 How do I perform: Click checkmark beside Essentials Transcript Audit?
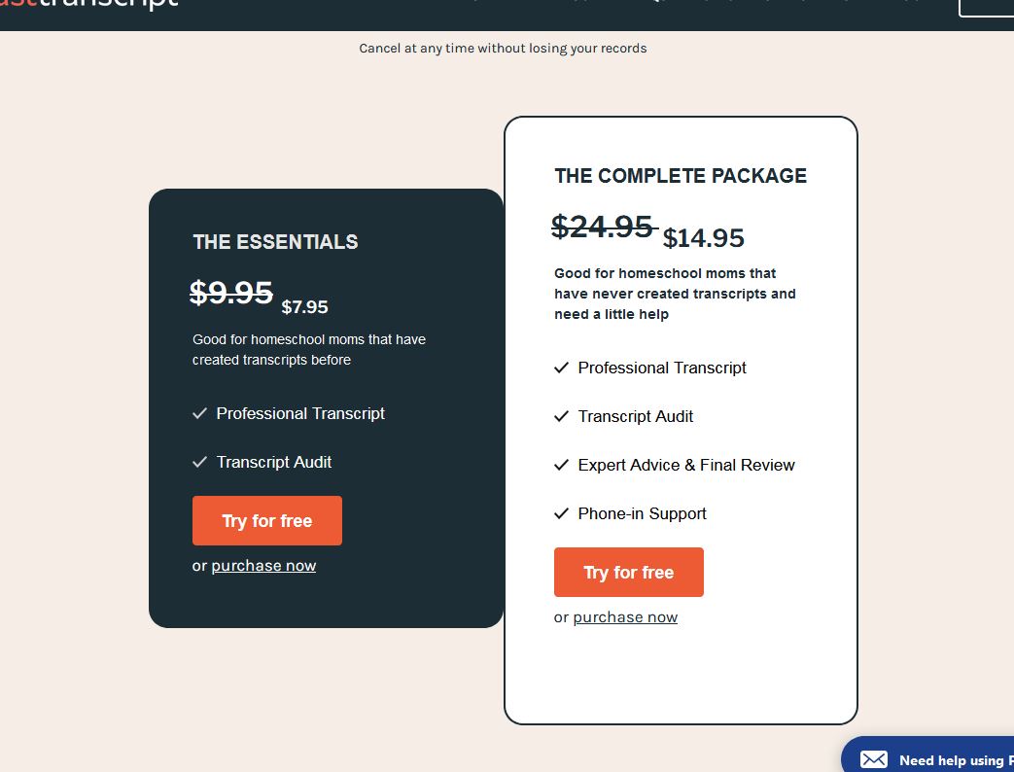coord(200,462)
